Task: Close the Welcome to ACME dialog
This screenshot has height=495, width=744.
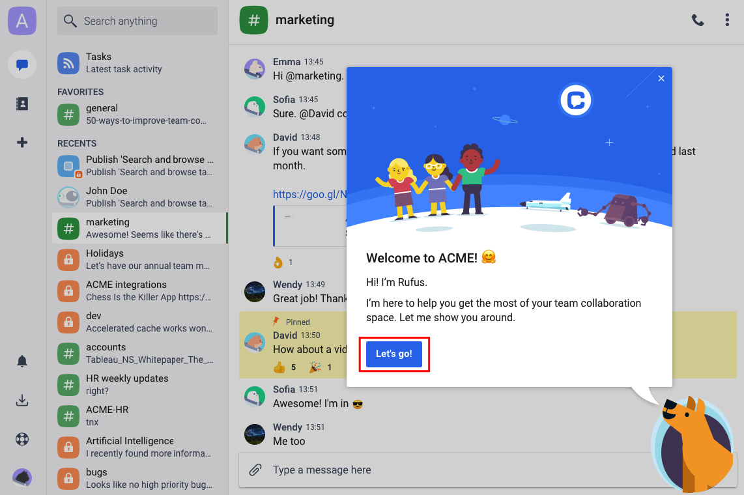Action: [x=661, y=78]
